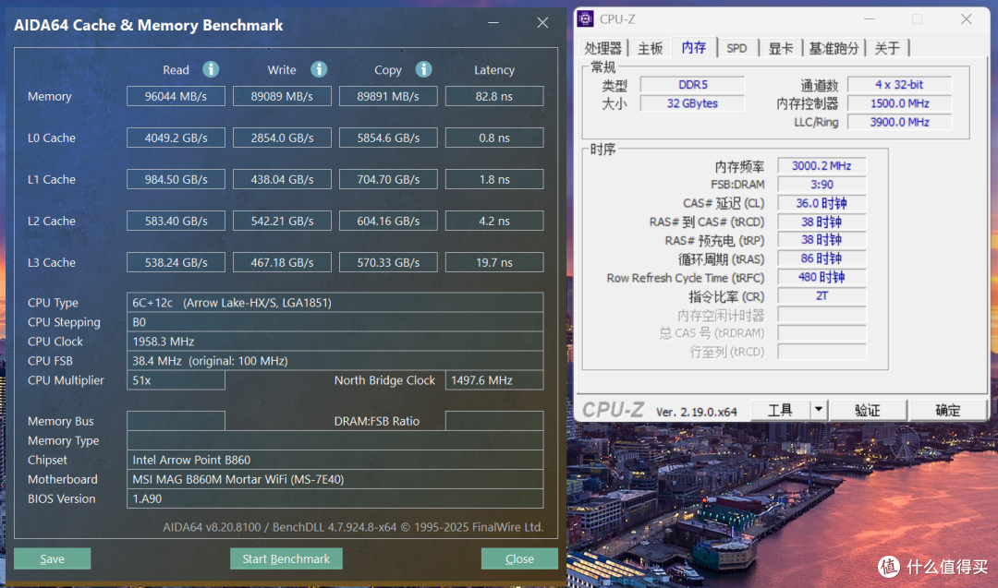Click the FSB:DRAM value 3:90

point(822,185)
